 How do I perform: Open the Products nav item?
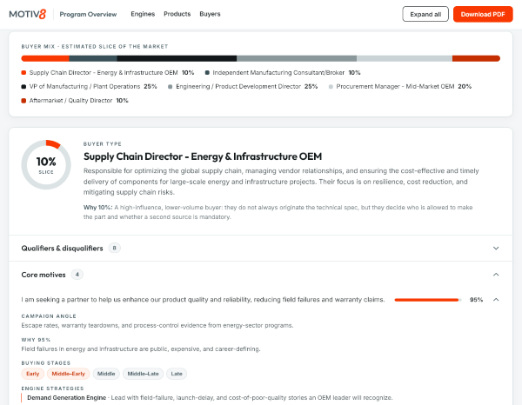pyautogui.click(x=177, y=14)
